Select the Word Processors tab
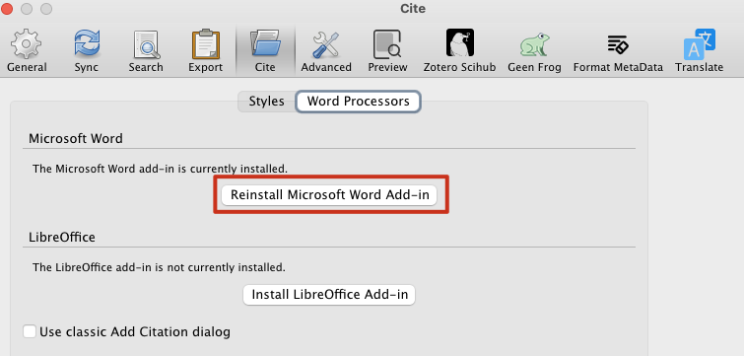Viewport: 744px width, 356px height. coord(359,102)
